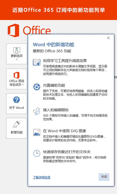
Task: Click the heading 利用学习工具提升阅读效果
Action: (x=65, y=61)
